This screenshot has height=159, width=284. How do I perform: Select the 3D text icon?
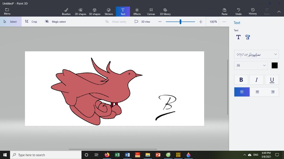[248, 37]
